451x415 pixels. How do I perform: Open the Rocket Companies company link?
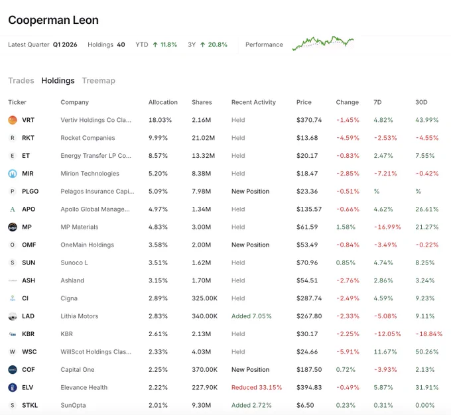[x=88, y=138]
